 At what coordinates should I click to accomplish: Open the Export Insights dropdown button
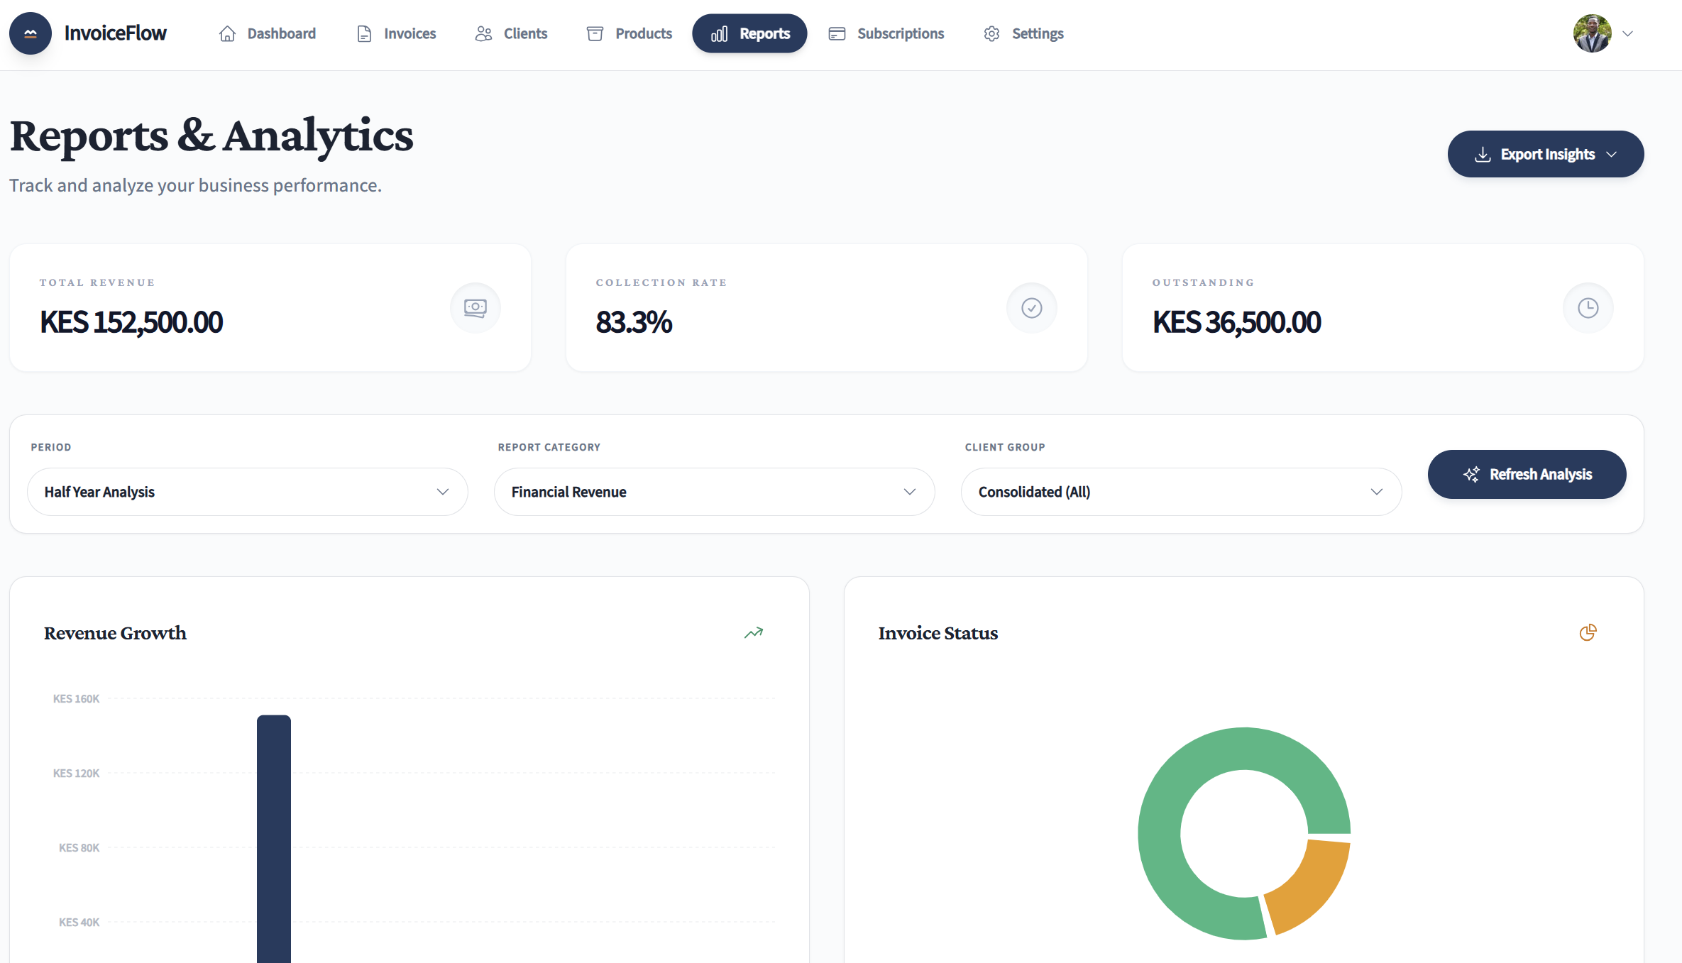pyautogui.click(x=1545, y=154)
